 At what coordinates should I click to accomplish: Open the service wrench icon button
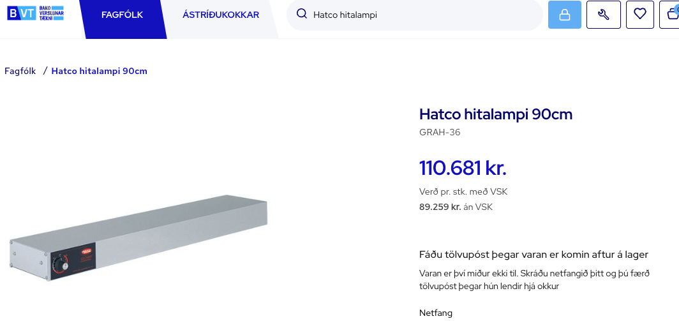tap(604, 15)
